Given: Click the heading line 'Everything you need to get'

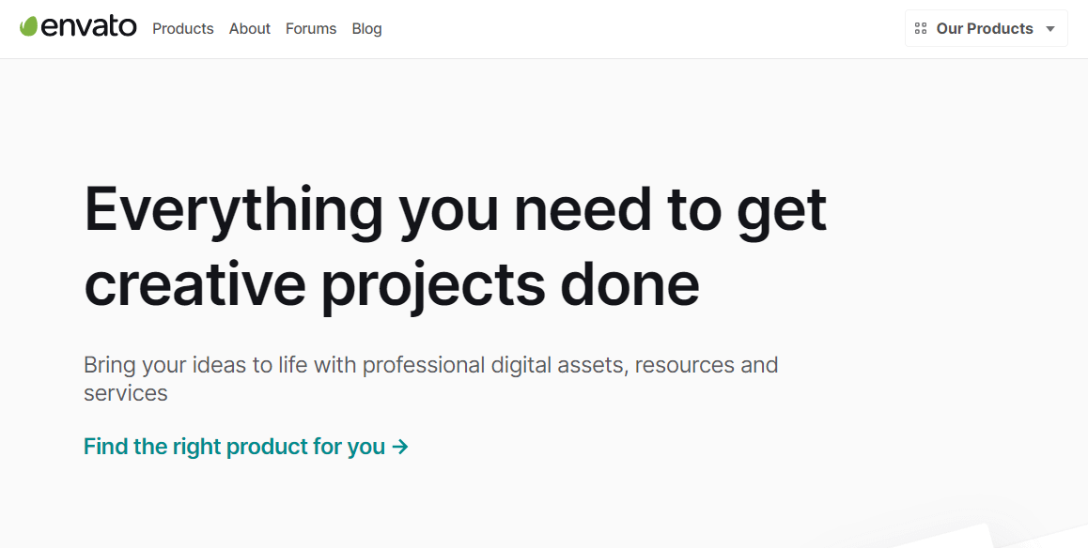Looking at the screenshot, I should pos(456,209).
